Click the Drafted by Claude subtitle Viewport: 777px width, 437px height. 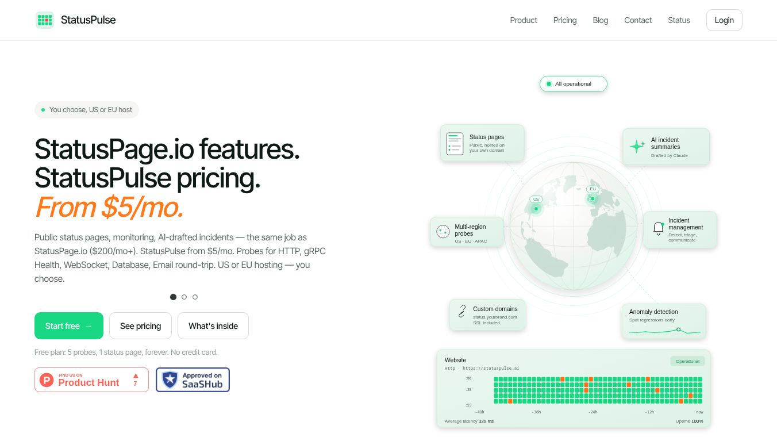[670, 155]
